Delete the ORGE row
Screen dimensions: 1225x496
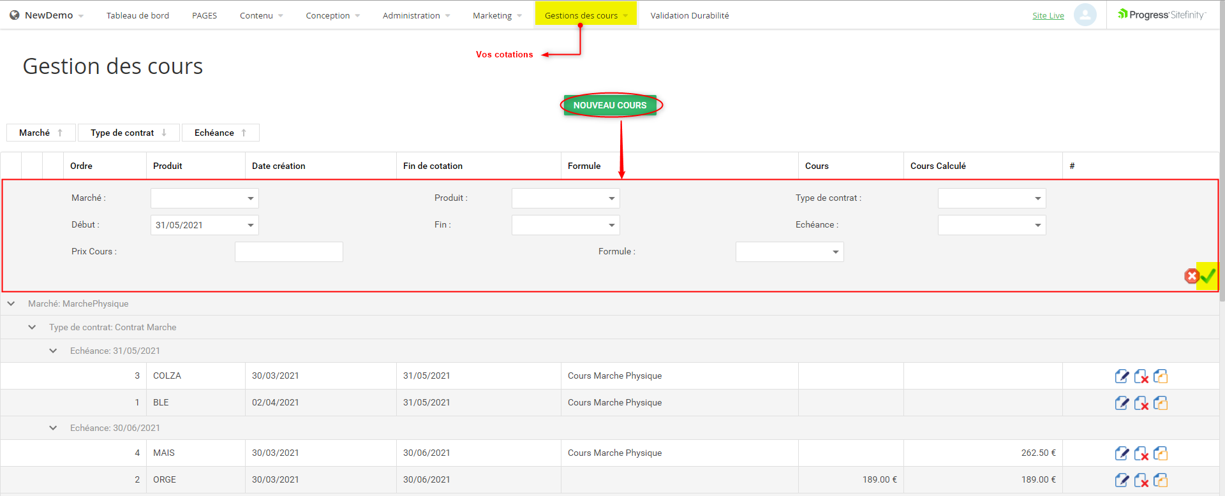point(1141,480)
